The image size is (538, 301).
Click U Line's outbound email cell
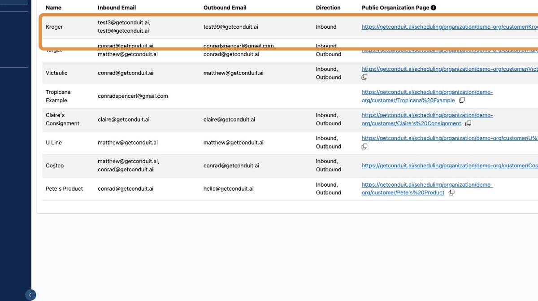[x=234, y=143]
